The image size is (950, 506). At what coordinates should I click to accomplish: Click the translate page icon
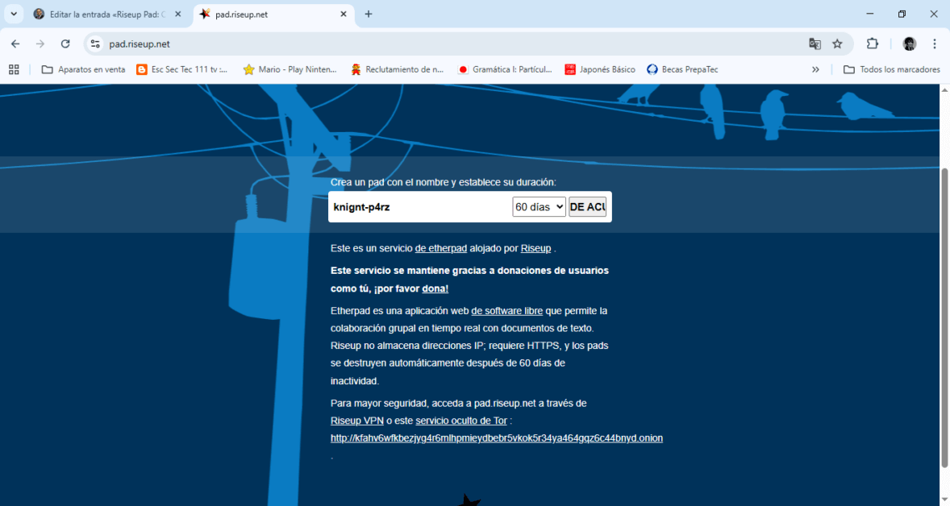coord(815,44)
